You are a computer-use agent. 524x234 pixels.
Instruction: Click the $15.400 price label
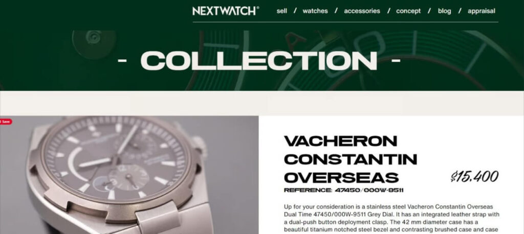(x=474, y=176)
